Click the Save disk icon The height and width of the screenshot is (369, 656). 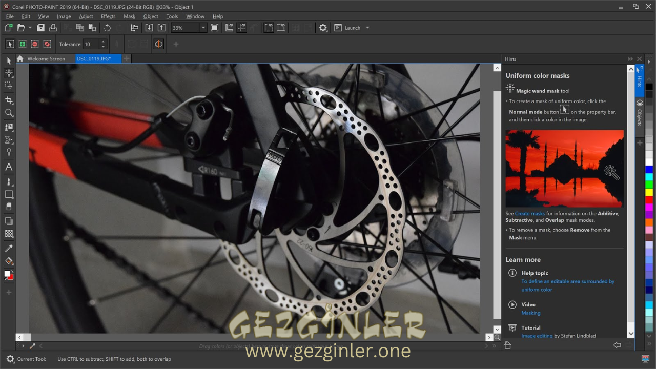[40, 28]
